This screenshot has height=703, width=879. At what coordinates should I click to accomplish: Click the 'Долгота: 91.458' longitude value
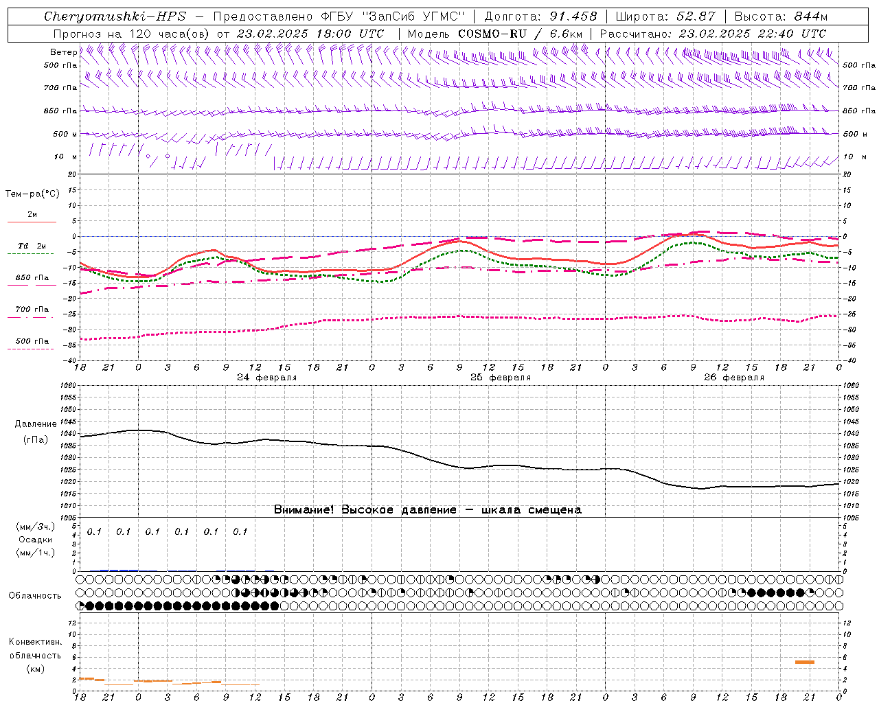pos(540,16)
